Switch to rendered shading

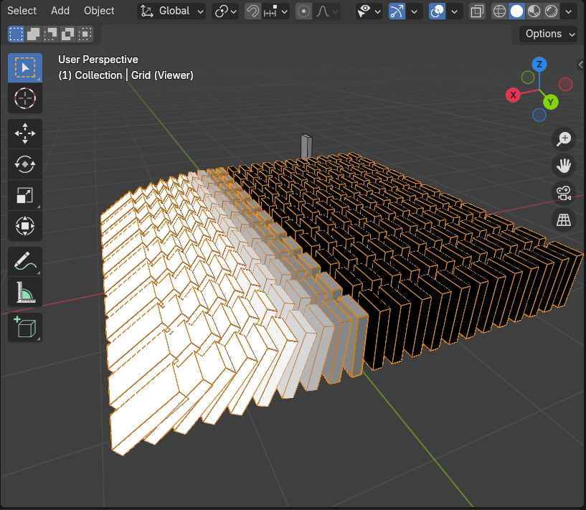pyautogui.click(x=552, y=11)
